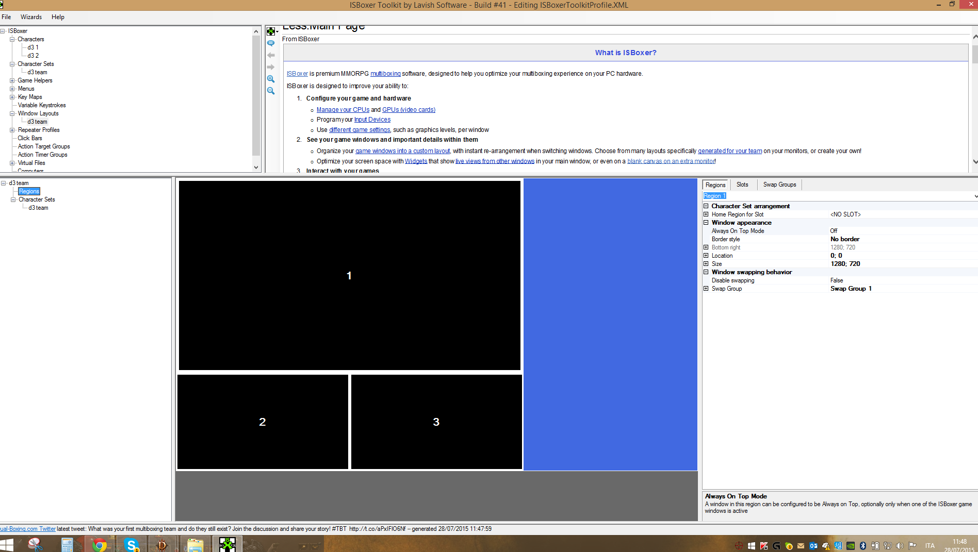Viewport: 978px width, 552px height.
Task: Open the Region 1 dropdown selector
Action: click(x=975, y=196)
